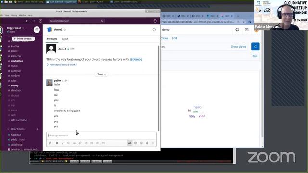Collapse the Direct messages section
The image size is (308, 173).
(x=8, y=129)
